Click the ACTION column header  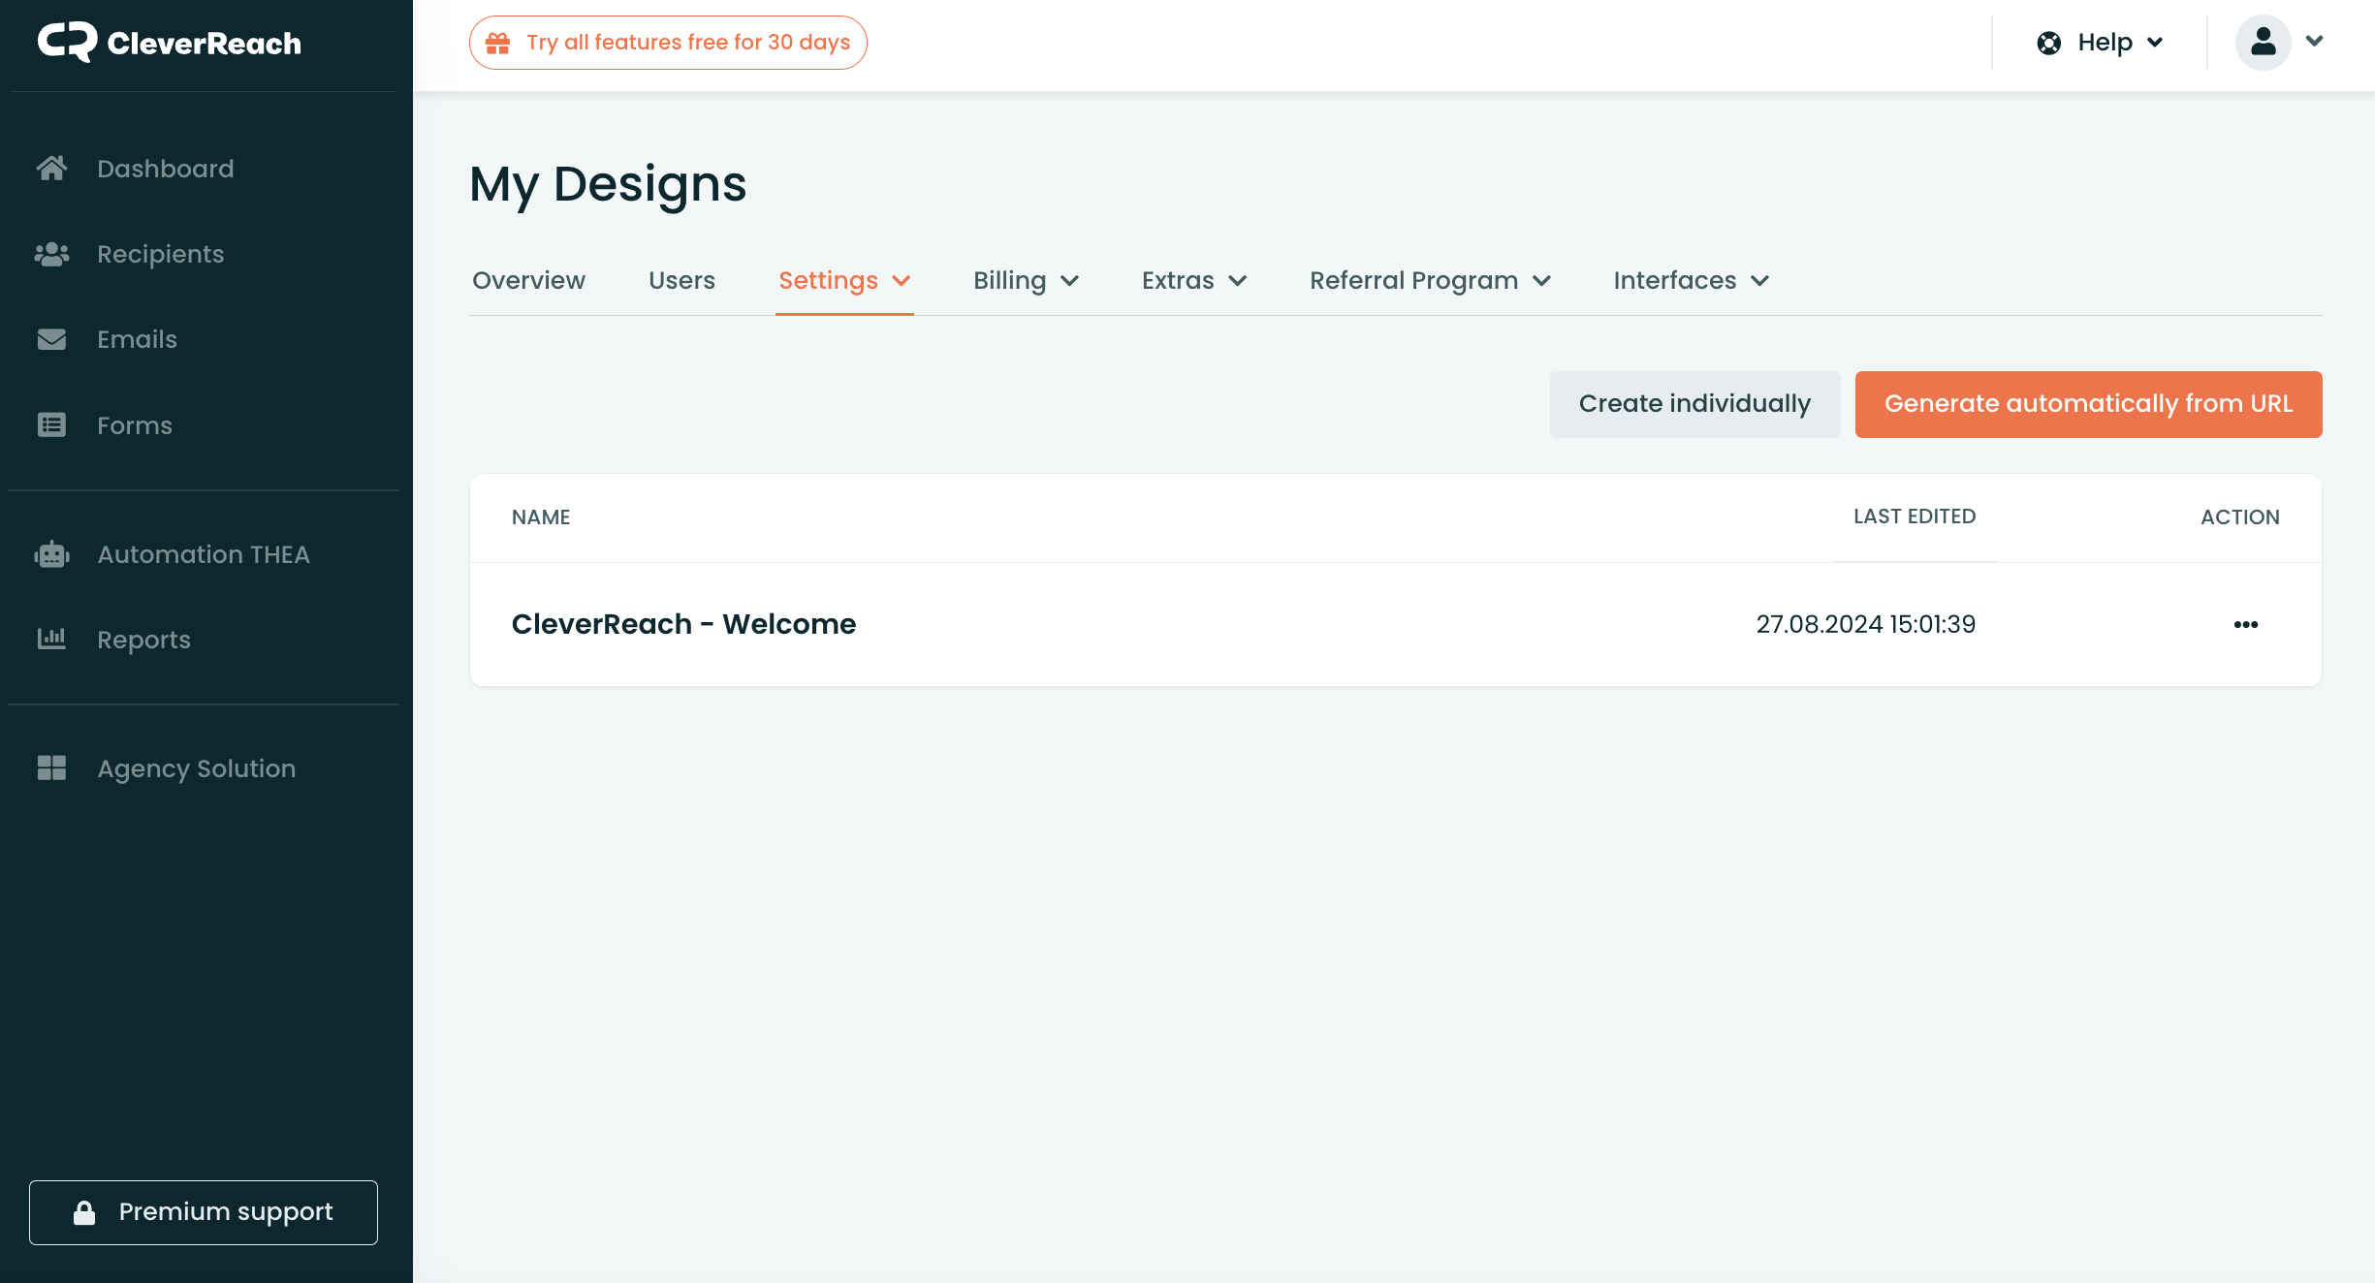[x=2239, y=517]
